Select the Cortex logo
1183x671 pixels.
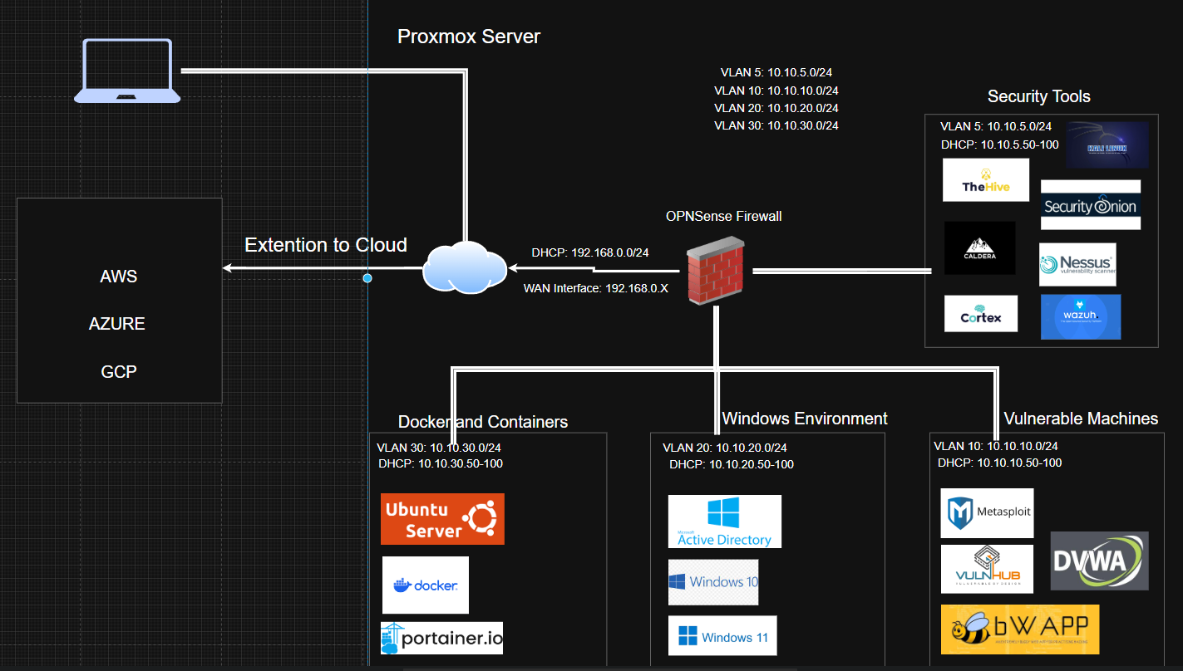[x=981, y=313]
